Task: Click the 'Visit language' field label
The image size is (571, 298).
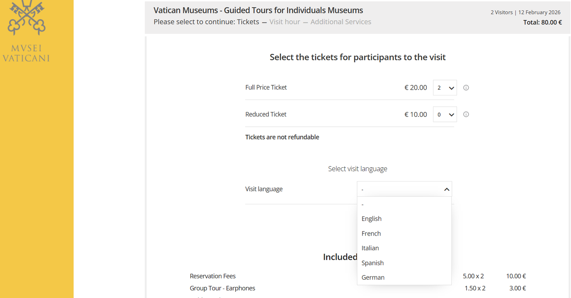Action: tap(264, 189)
